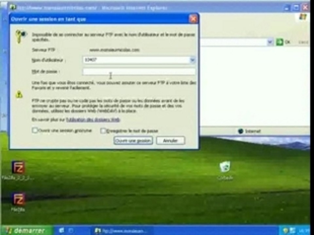Click the Nom d'utilisateur text field
The width and height of the screenshot is (314, 235).
tap(136, 60)
